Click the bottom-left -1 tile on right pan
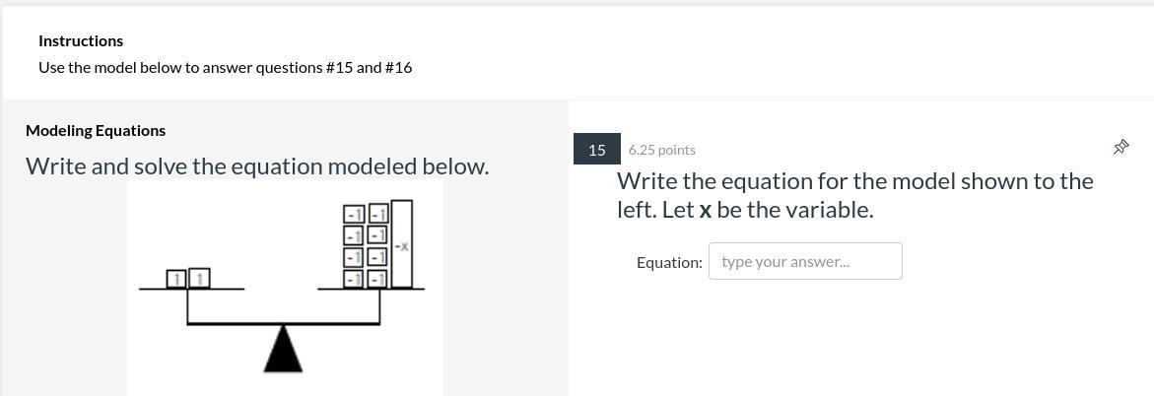Viewport: 1154px width, 396px height. point(354,279)
